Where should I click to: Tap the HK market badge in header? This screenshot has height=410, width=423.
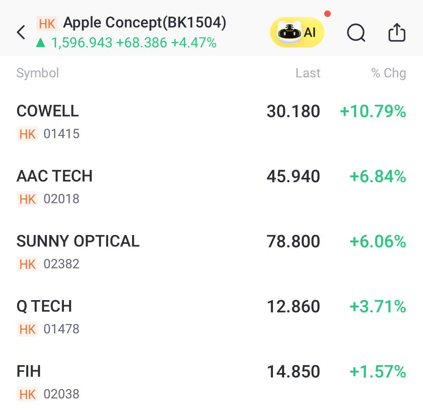pyautogui.click(x=47, y=24)
